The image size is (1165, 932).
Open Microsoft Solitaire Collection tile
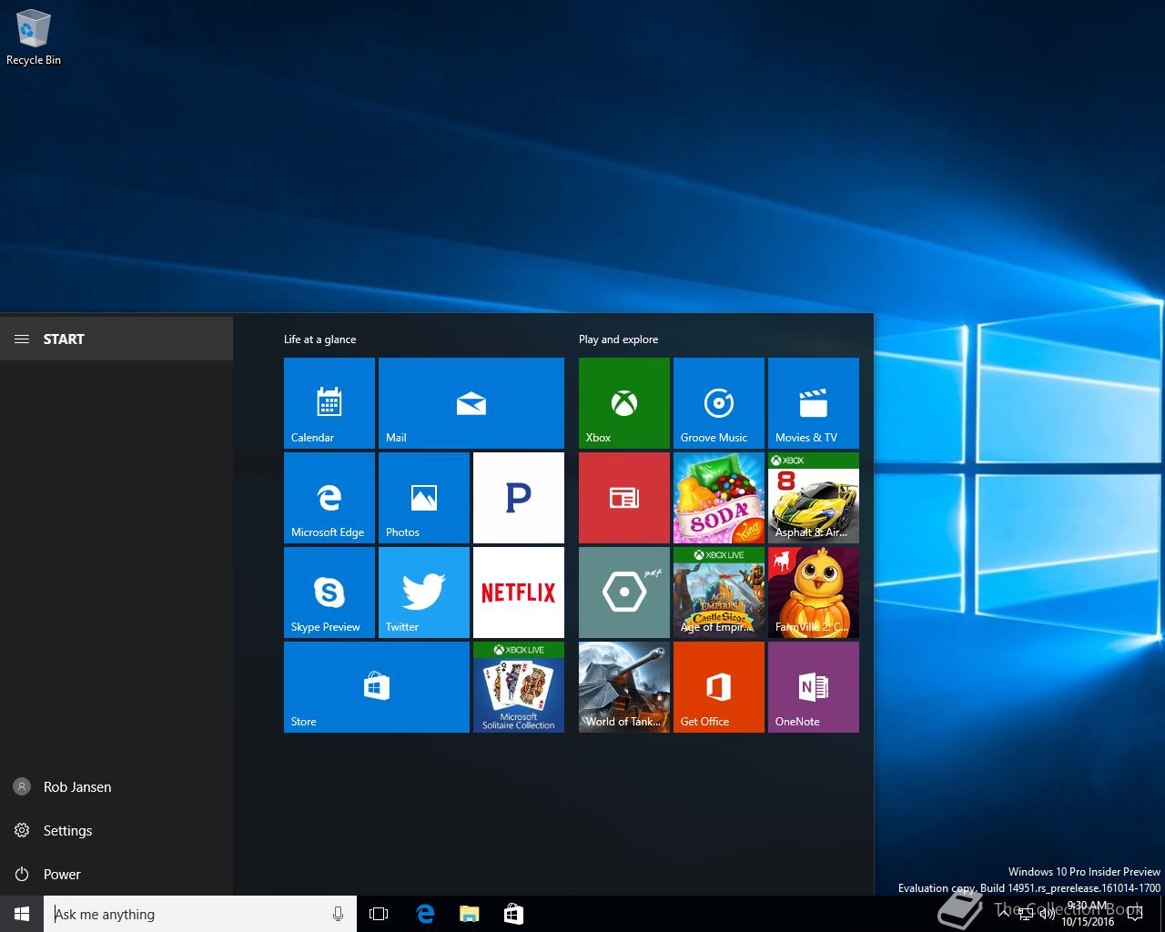[519, 687]
